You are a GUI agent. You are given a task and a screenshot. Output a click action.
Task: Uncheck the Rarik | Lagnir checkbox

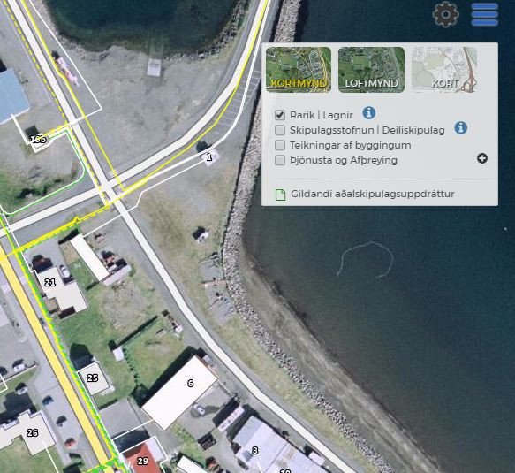point(280,115)
